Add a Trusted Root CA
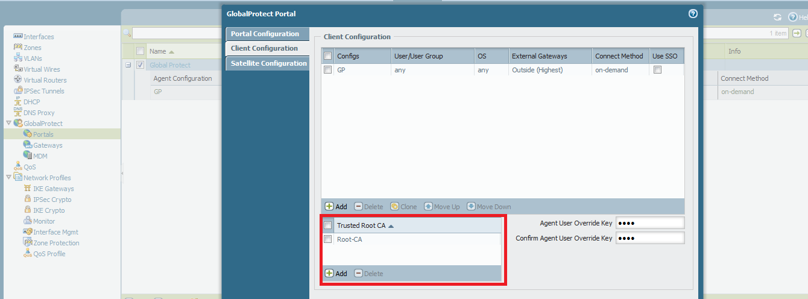Viewport: 808px width, 299px height. click(x=336, y=274)
